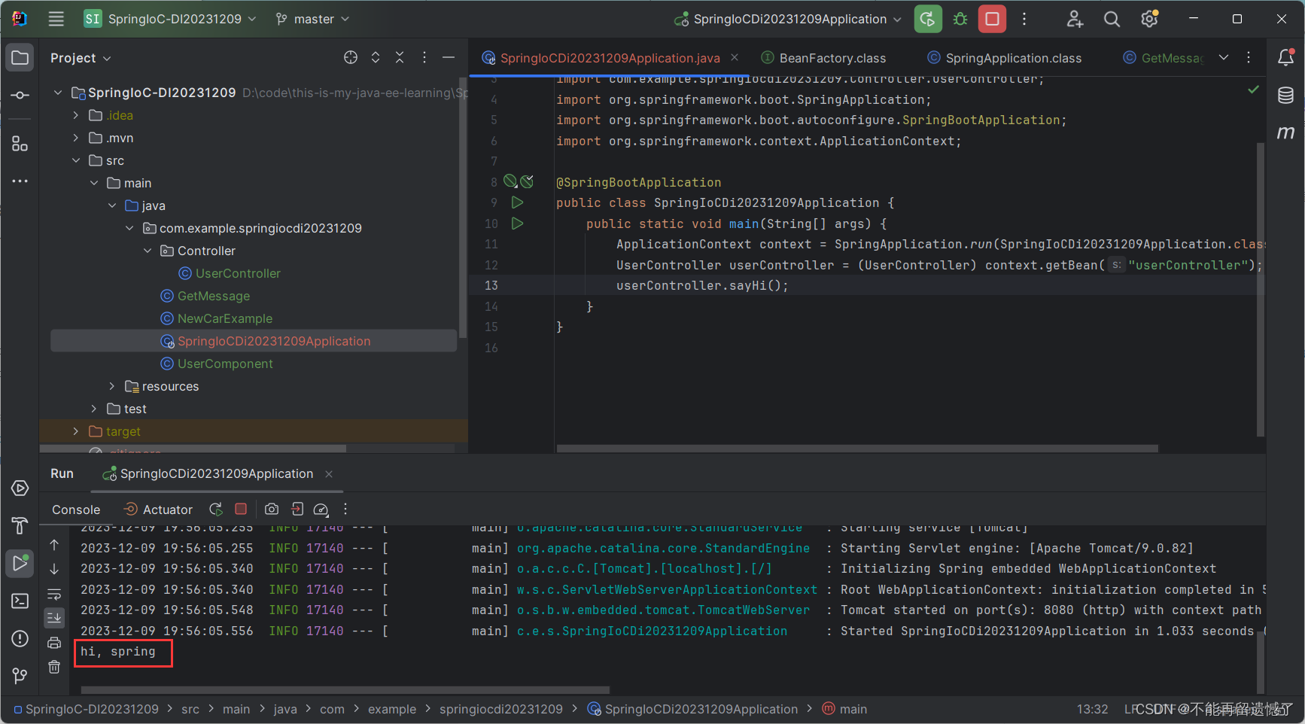Open UserComponent class in tree
The image size is (1305, 724).
(x=217, y=364)
